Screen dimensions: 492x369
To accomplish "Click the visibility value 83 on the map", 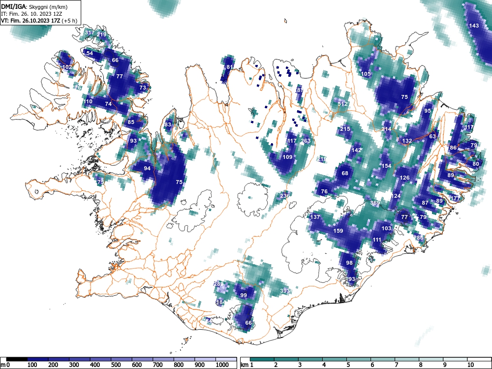I will coord(168,124).
